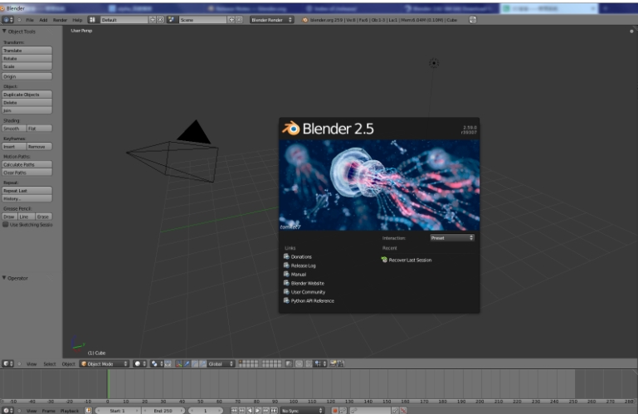Viewport: 638px width, 414px height.
Task: Delete the Default screen layout with X icon
Action: pos(160,20)
